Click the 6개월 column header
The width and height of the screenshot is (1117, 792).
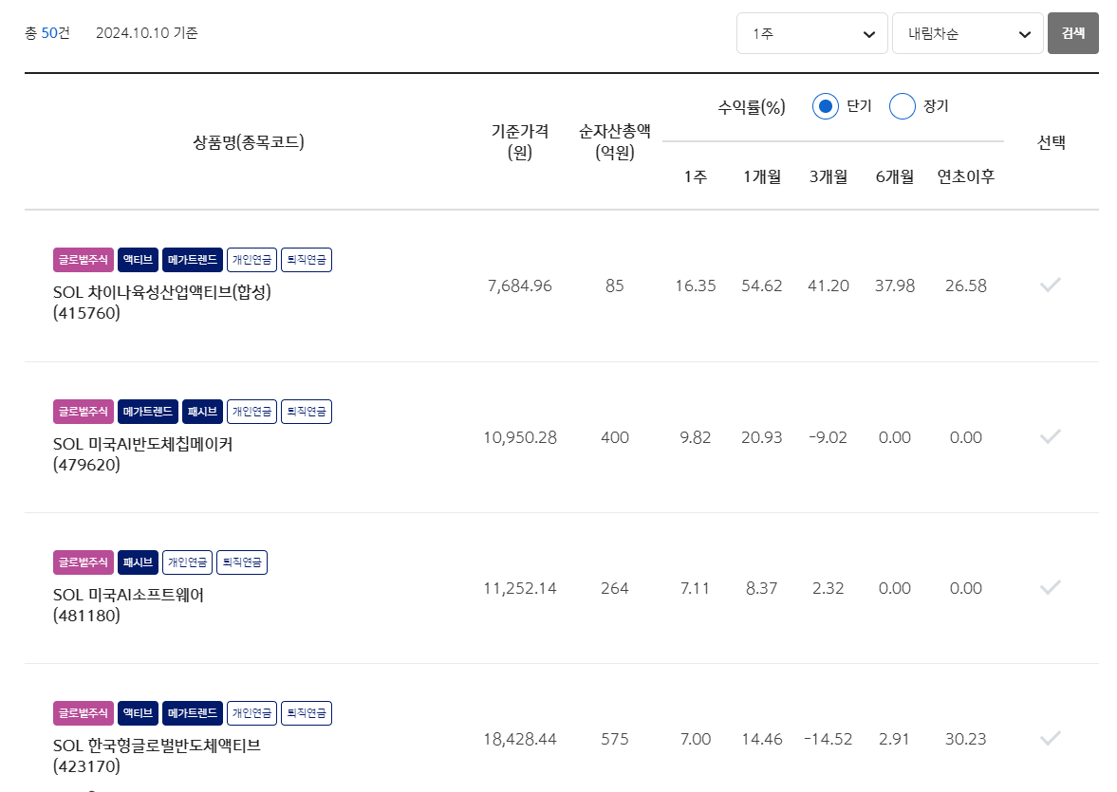pos(894,176)
